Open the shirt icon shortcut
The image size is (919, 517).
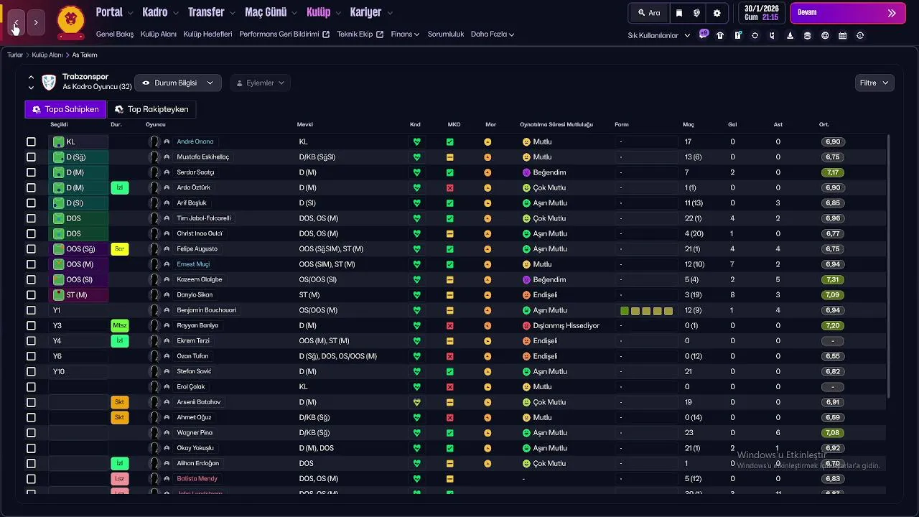(x=720, y=35)
